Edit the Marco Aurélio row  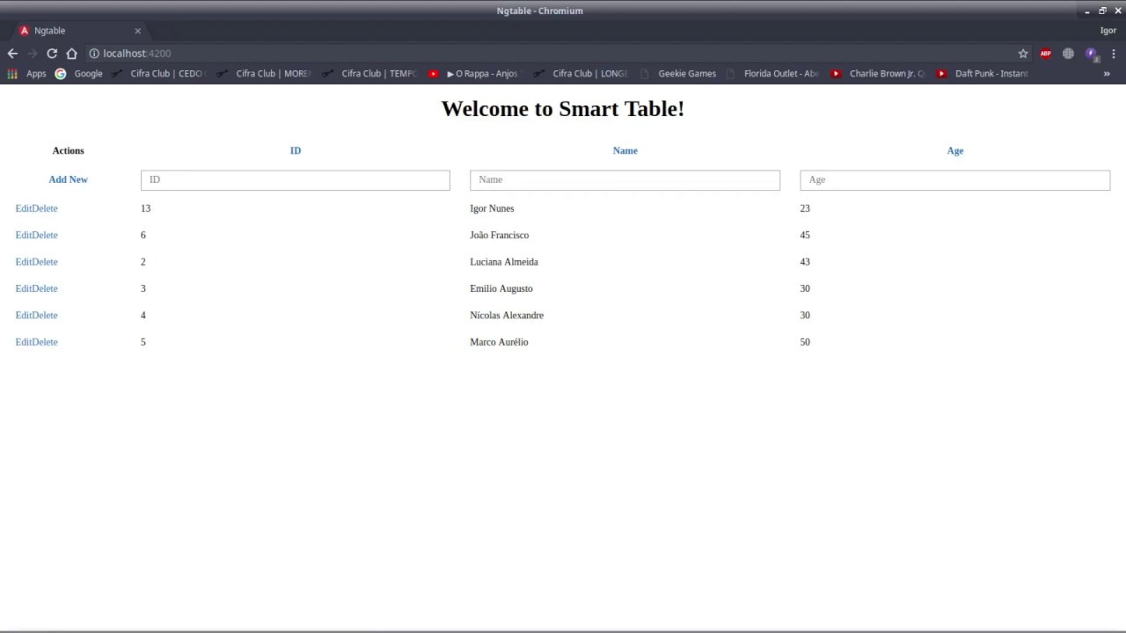point(23,342)
